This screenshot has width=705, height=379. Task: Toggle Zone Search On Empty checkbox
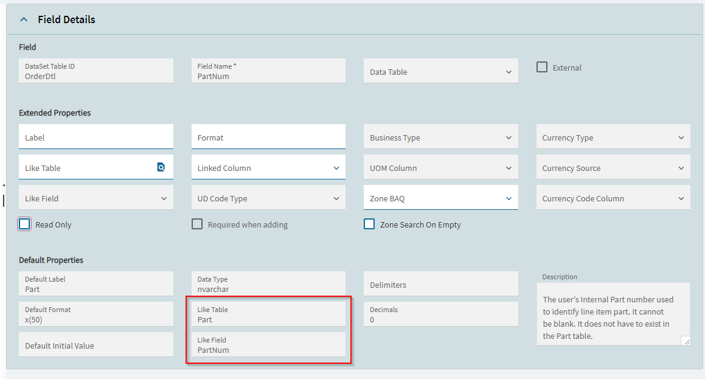point(369,224)
